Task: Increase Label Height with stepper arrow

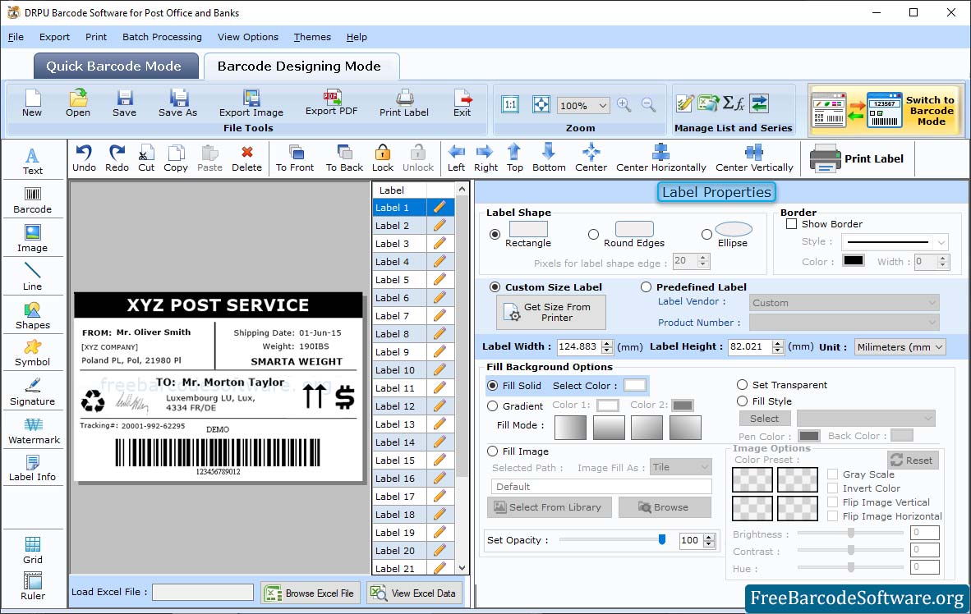Action: pyautogui.click(x=778, y=343)
